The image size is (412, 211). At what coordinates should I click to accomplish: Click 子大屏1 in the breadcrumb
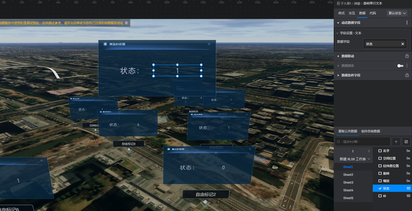(x=346, y=3)
